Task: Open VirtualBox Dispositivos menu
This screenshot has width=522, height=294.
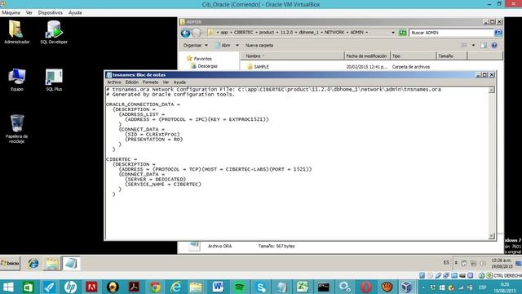Action: (51, 13)
